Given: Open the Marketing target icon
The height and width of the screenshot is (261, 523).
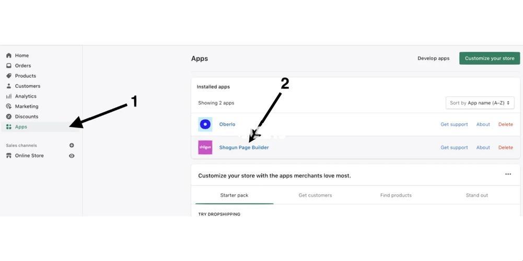Looking at the screenshot, I should [x=9, y=106].
